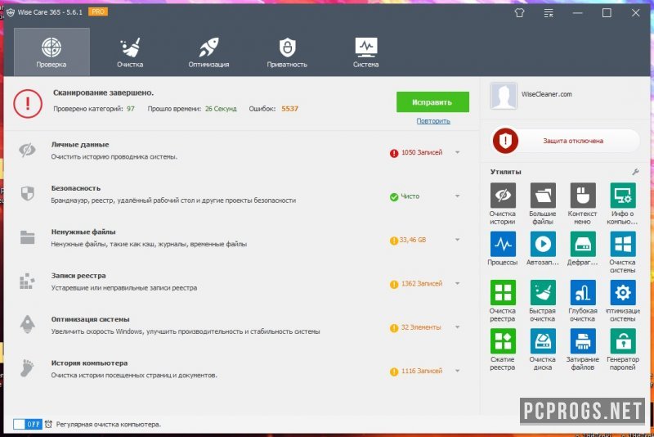654x437 pixels.
Task: Open the Оптимизация tab
Action: pos(208,52)
